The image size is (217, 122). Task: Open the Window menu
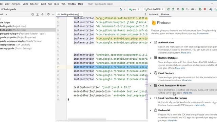click(72, 4)
